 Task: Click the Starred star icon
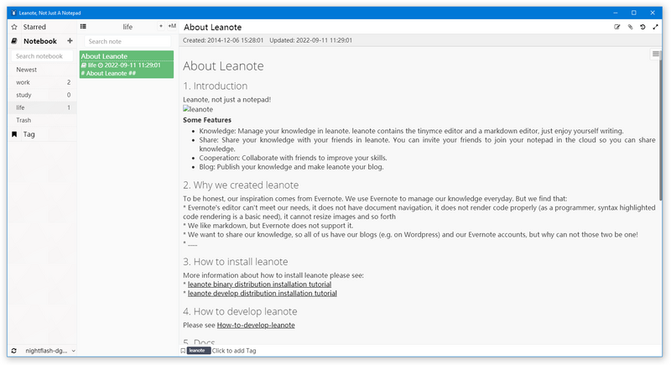pyautogui.click(x=14, y=27)
